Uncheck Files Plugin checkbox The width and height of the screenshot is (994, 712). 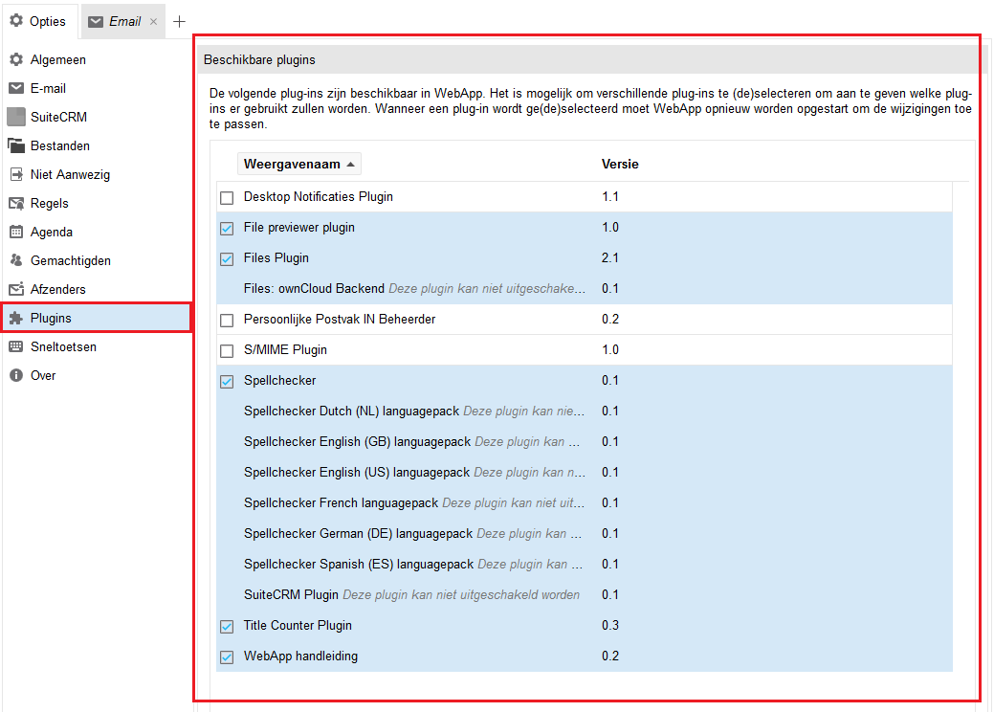point(227,258)
